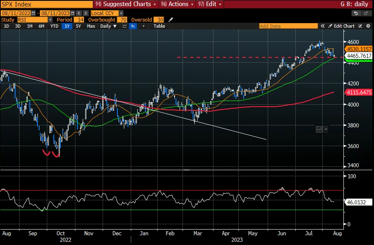Shift date range forward with right arrow

pos(86,13)
